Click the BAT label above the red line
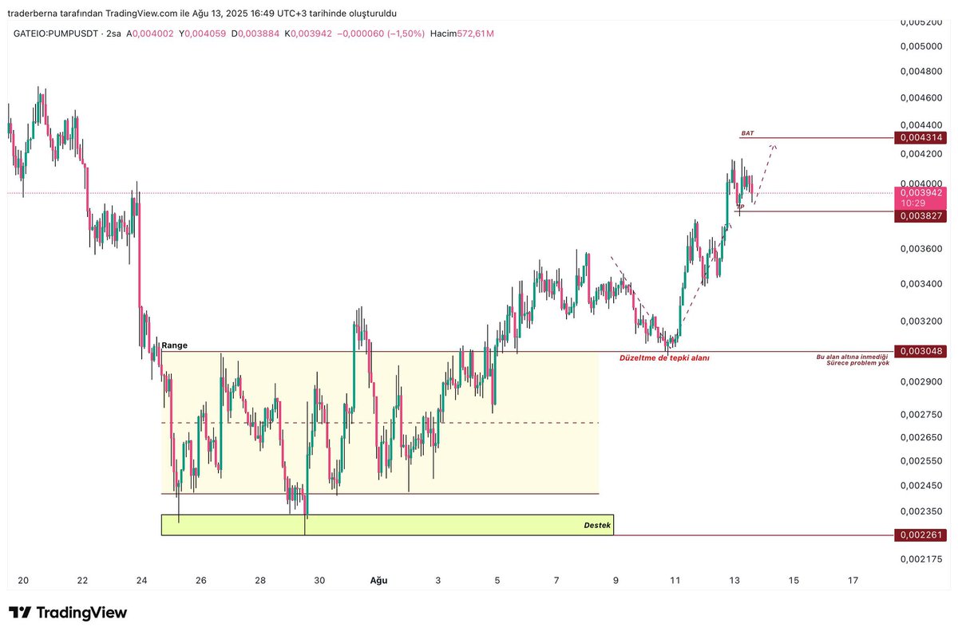The height and width of the screenshot is (635, 958). coord(747,133)
